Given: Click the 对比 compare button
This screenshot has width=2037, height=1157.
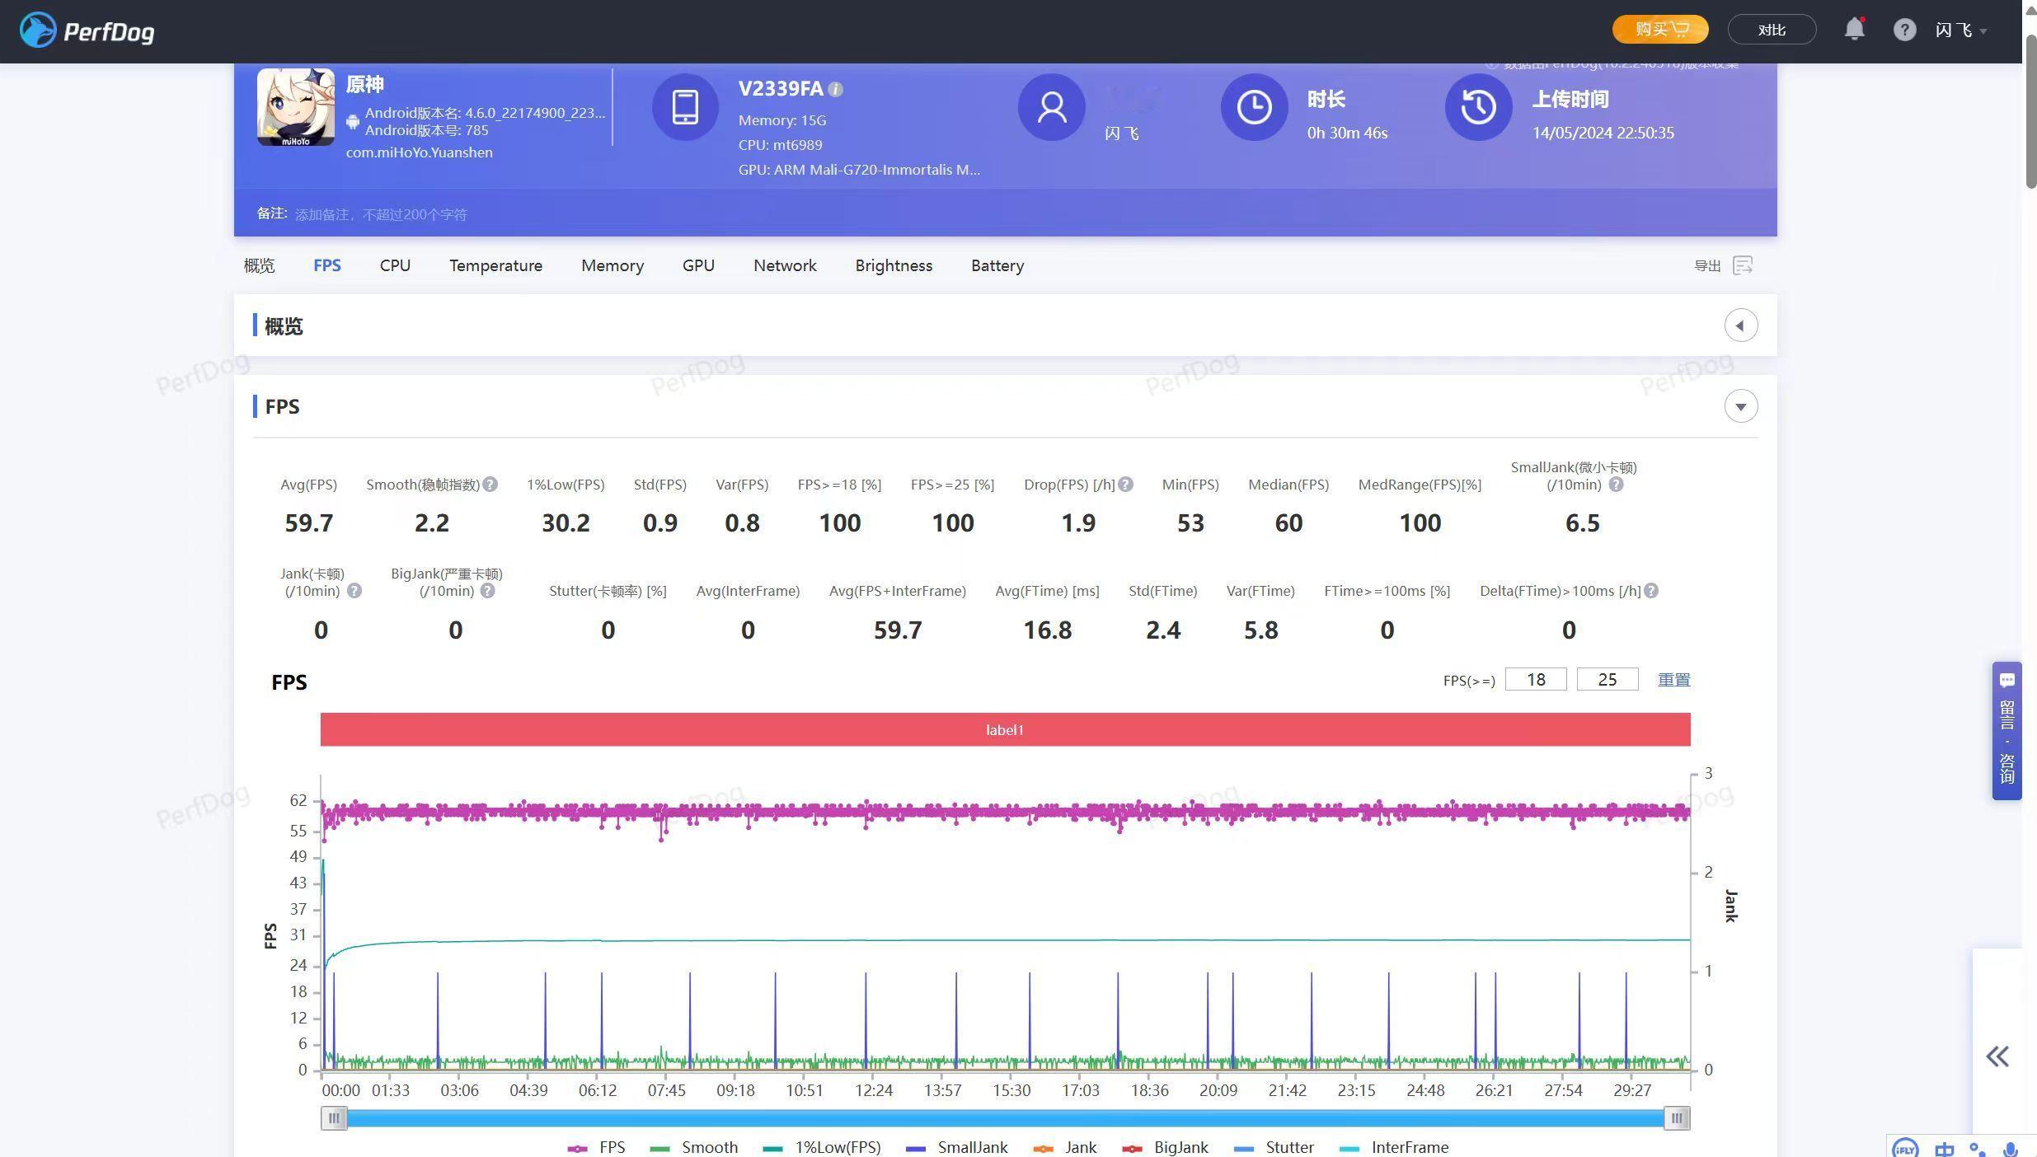Looking at the screenshot, I should 1772,30.
